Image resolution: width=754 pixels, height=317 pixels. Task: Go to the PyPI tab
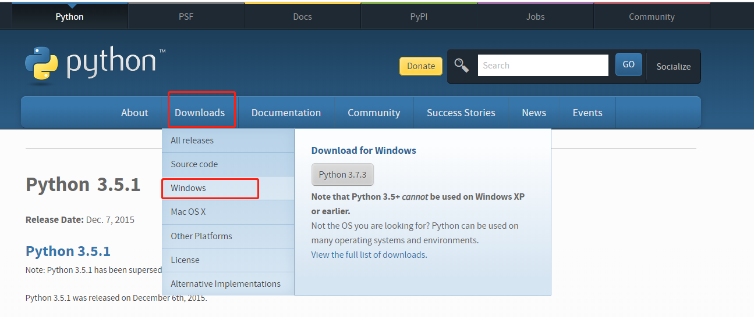(x=419, y=16)
